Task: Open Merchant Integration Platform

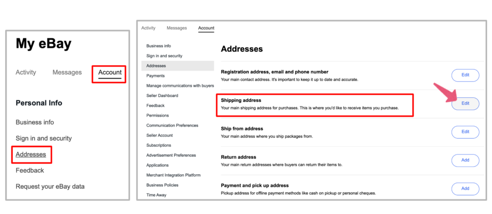Action: coord(173,175)
